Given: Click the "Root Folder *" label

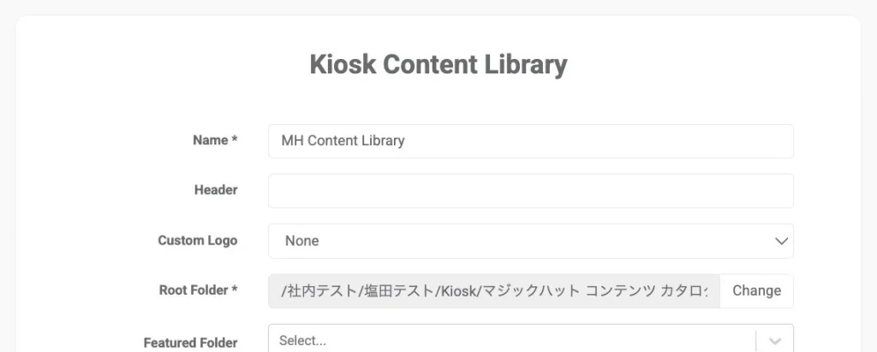Looking at the screenshot, I should (194, 290).
